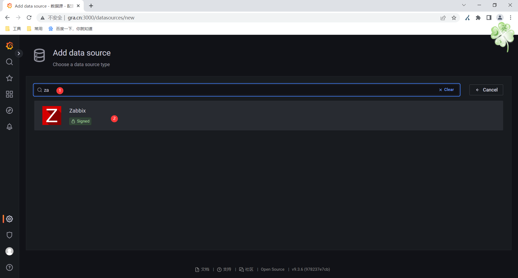Open Explore compass icon
This screenshot has width=518, height=278.
tap(9, 110)
